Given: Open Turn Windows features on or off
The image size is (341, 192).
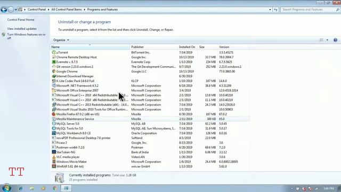Looking at the screenshot, I should pyautogui.click(x=26, y=36).
